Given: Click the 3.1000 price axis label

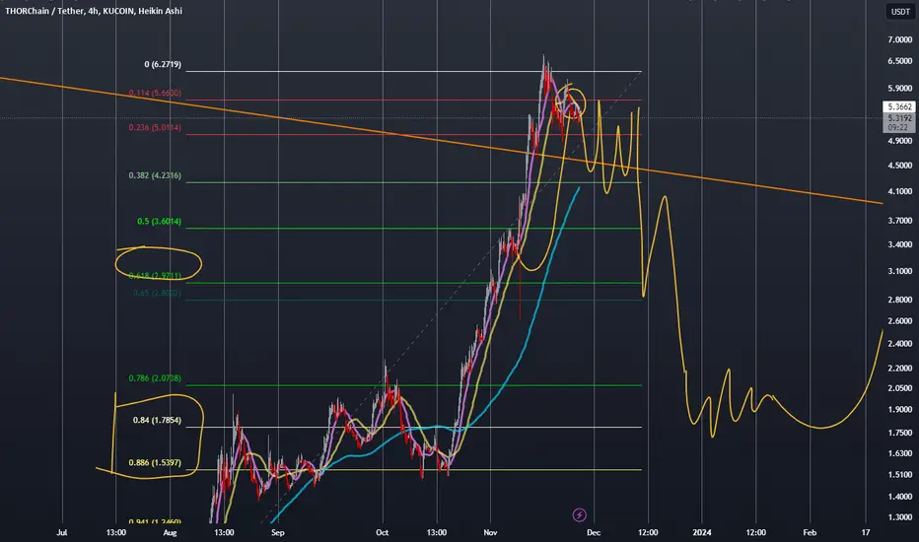Looking at the screenshot, I should point(899,271).
